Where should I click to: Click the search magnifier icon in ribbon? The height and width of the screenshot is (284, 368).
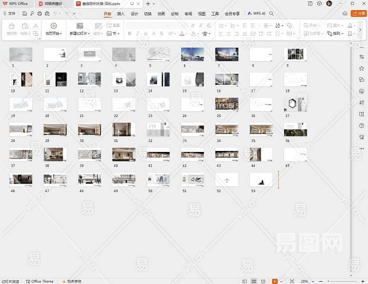[272, 14]
